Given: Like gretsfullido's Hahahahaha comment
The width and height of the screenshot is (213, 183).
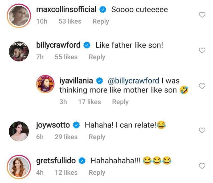Looking at the screenshot, I should (x=202, y=166).
